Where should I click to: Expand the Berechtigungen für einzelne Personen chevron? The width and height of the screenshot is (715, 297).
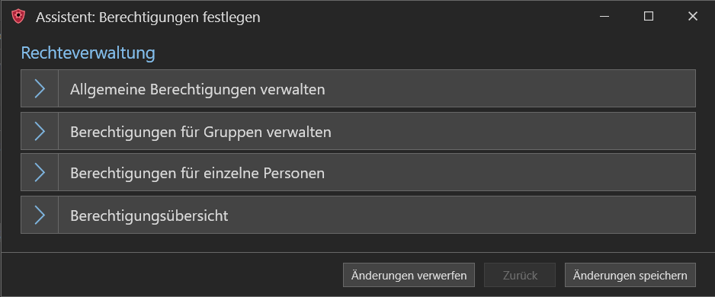(40, 173)
